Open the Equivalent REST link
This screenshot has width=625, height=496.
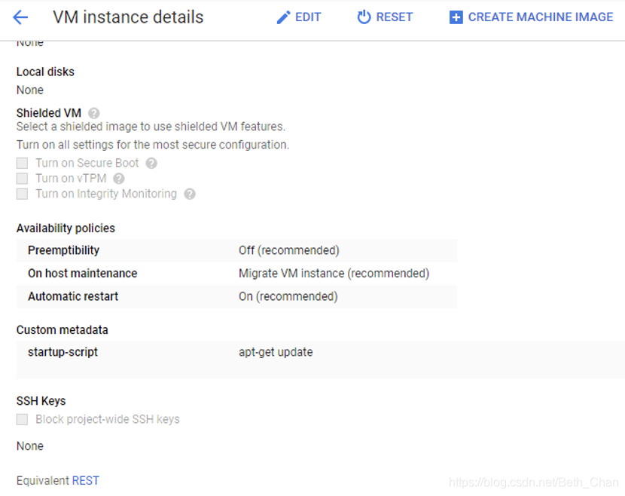coord(85,480)
